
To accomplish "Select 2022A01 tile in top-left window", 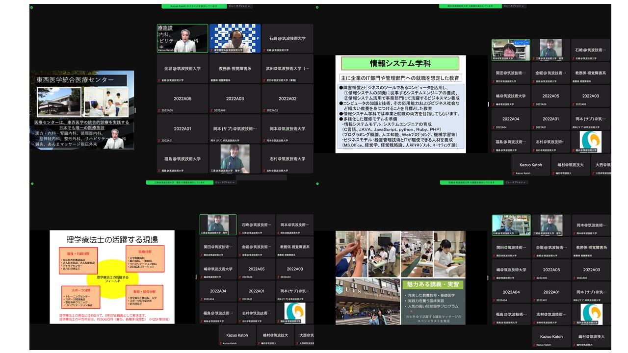I will click(x=183, y=128).
